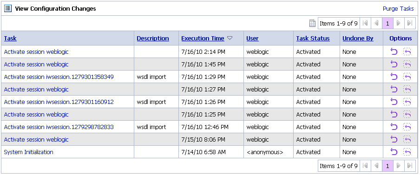Viewport: 420px width, 175px height.
Task: Click Items 1-9 of 9 text at top
Action: tap(339, 23)
